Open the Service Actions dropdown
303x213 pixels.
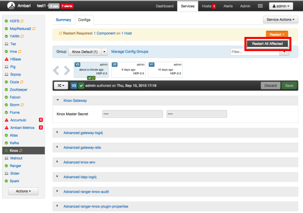[x=280, y=20]
